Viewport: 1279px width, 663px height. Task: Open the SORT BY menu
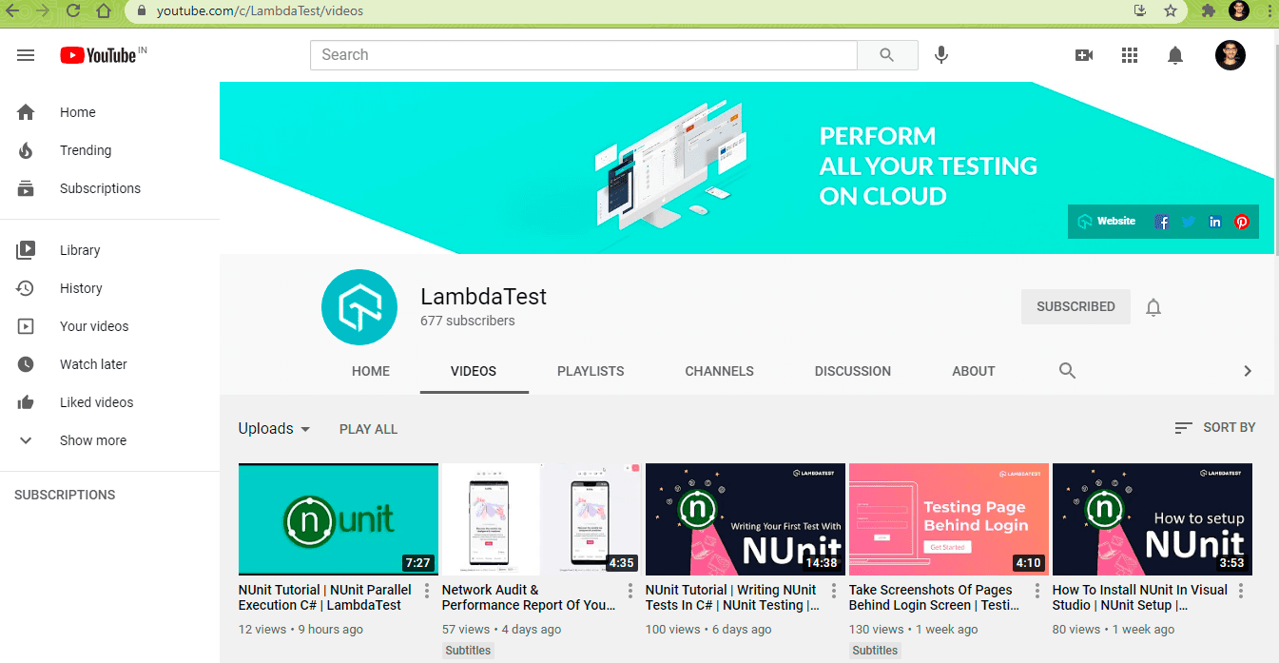(1215, 428)
